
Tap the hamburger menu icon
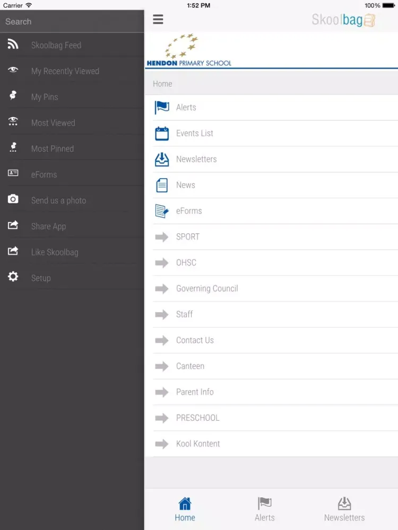158,19
